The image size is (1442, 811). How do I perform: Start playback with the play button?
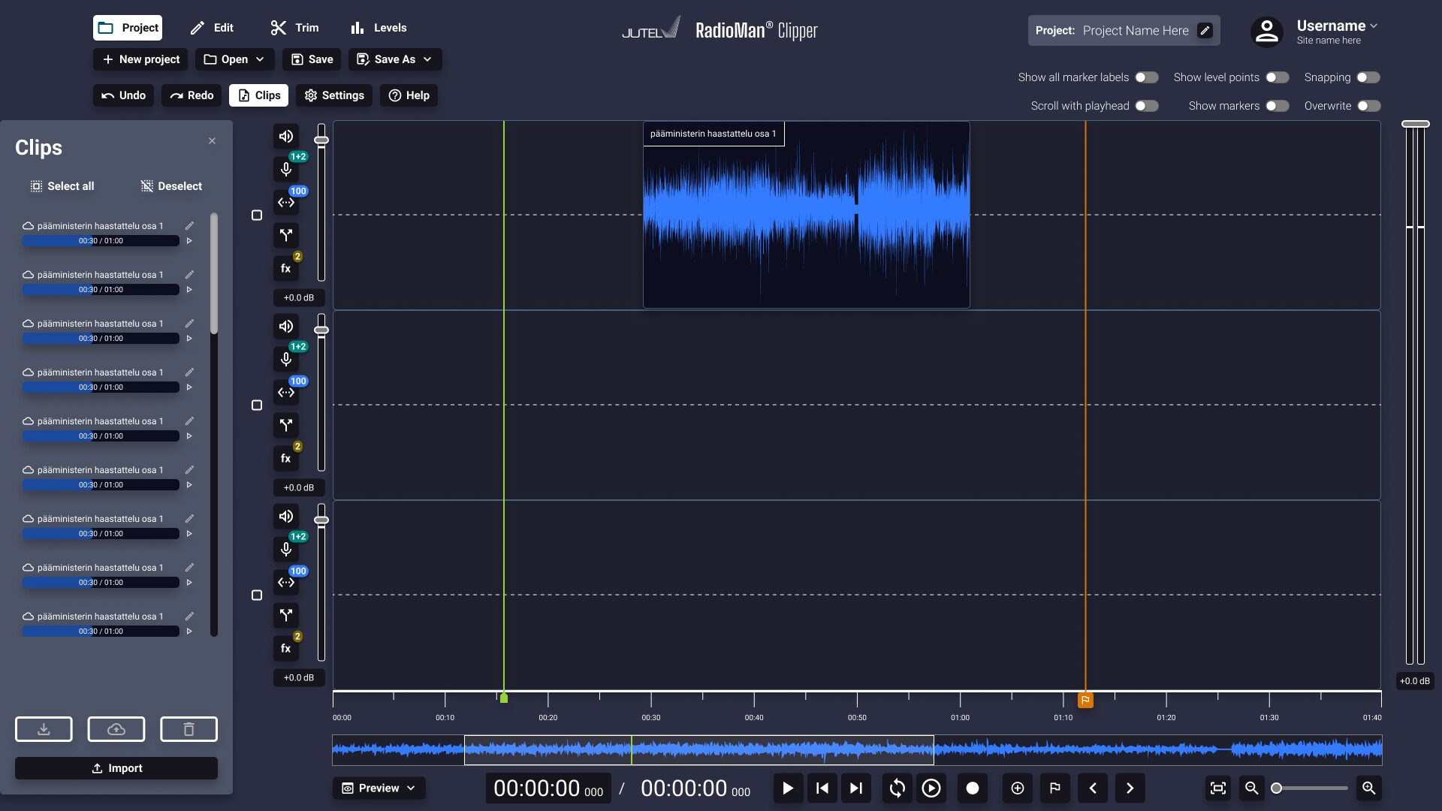coord(788,788)
